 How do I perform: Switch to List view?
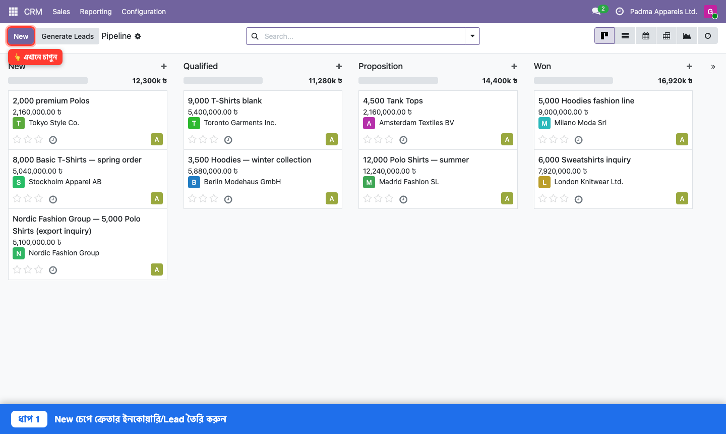click(625, 36)
